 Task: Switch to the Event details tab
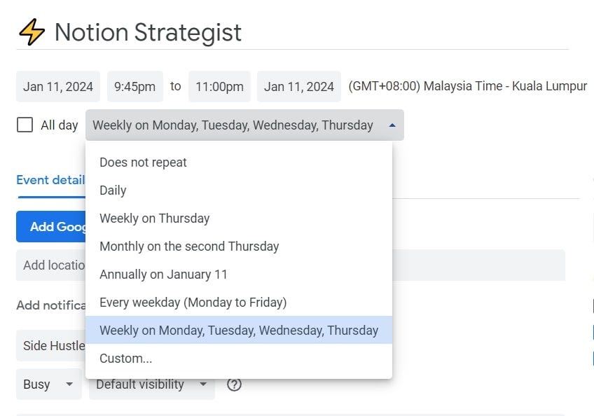[50, 180]
